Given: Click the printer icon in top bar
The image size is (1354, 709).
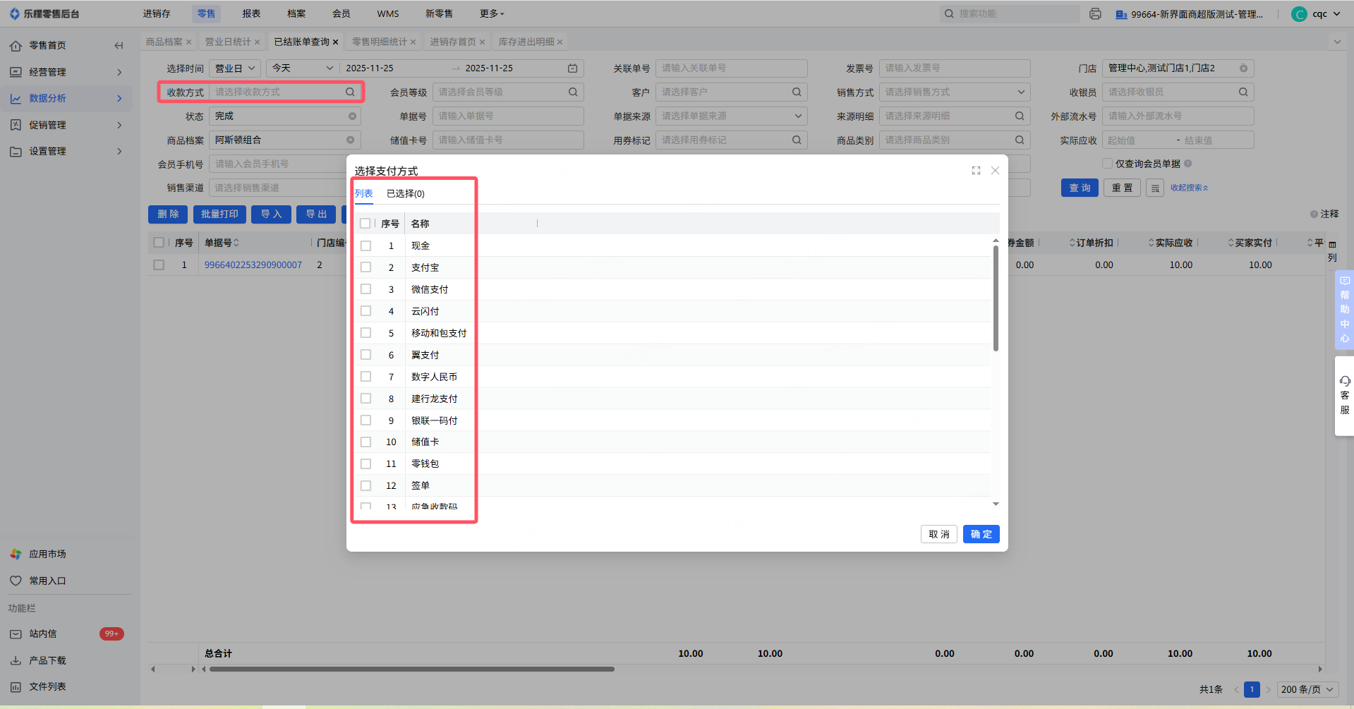Looking at the screenshot, I should point(1095,14).
